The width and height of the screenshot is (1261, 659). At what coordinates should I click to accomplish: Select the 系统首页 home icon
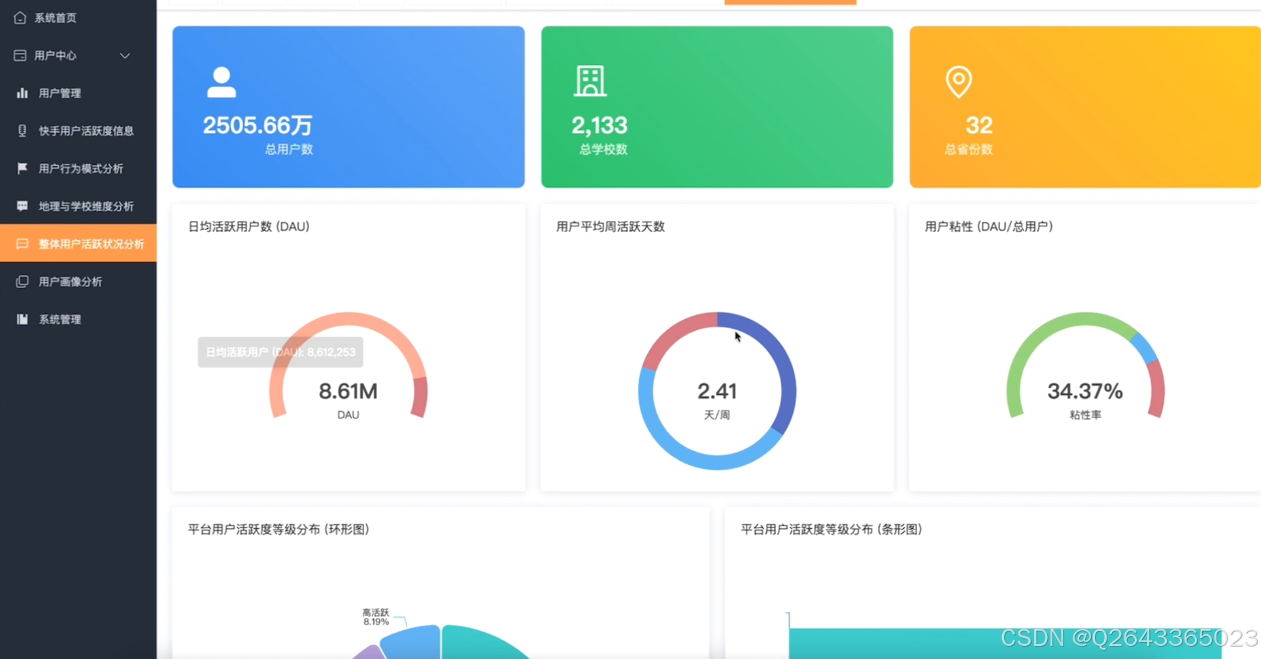point(20,18)
